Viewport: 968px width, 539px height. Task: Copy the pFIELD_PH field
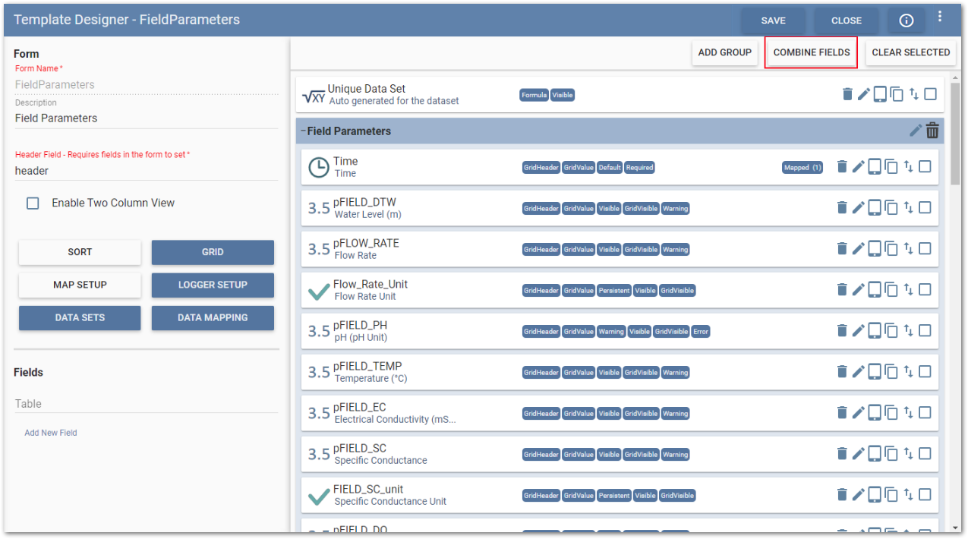(x=891, y=330)
